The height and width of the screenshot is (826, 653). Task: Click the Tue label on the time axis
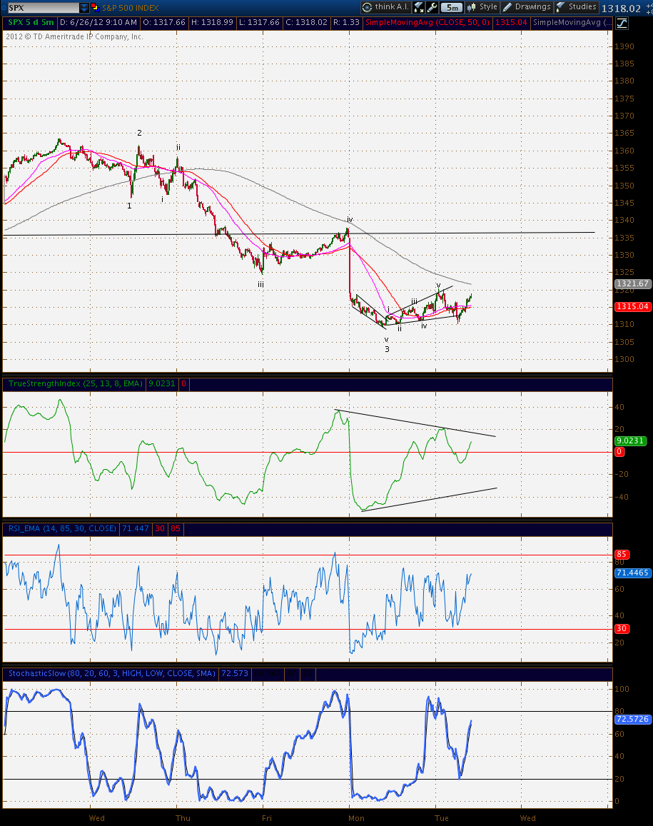[x=442, y=818]
